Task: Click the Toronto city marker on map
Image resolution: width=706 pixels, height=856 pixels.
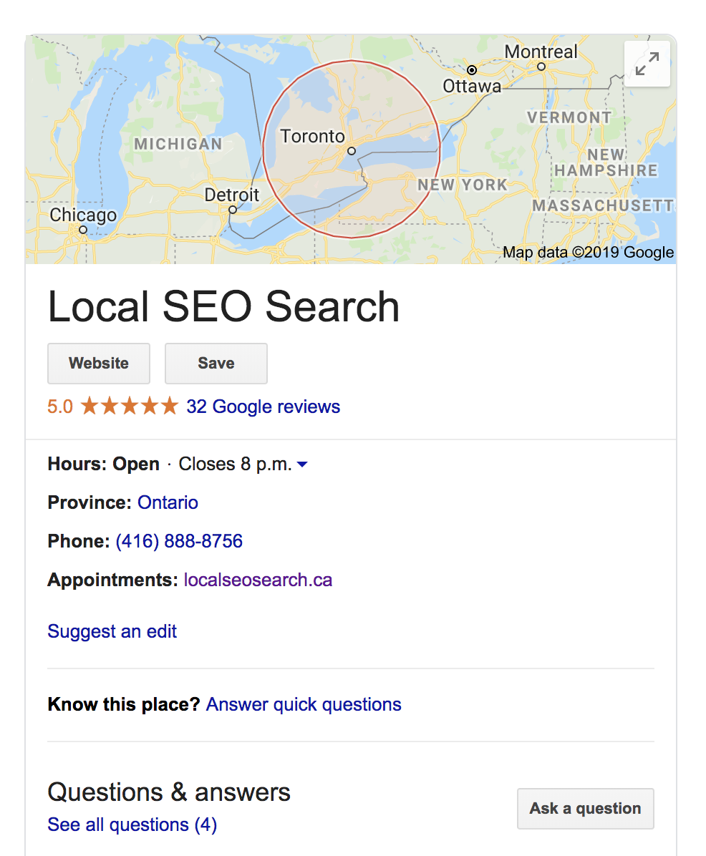Action: point(352,151)
